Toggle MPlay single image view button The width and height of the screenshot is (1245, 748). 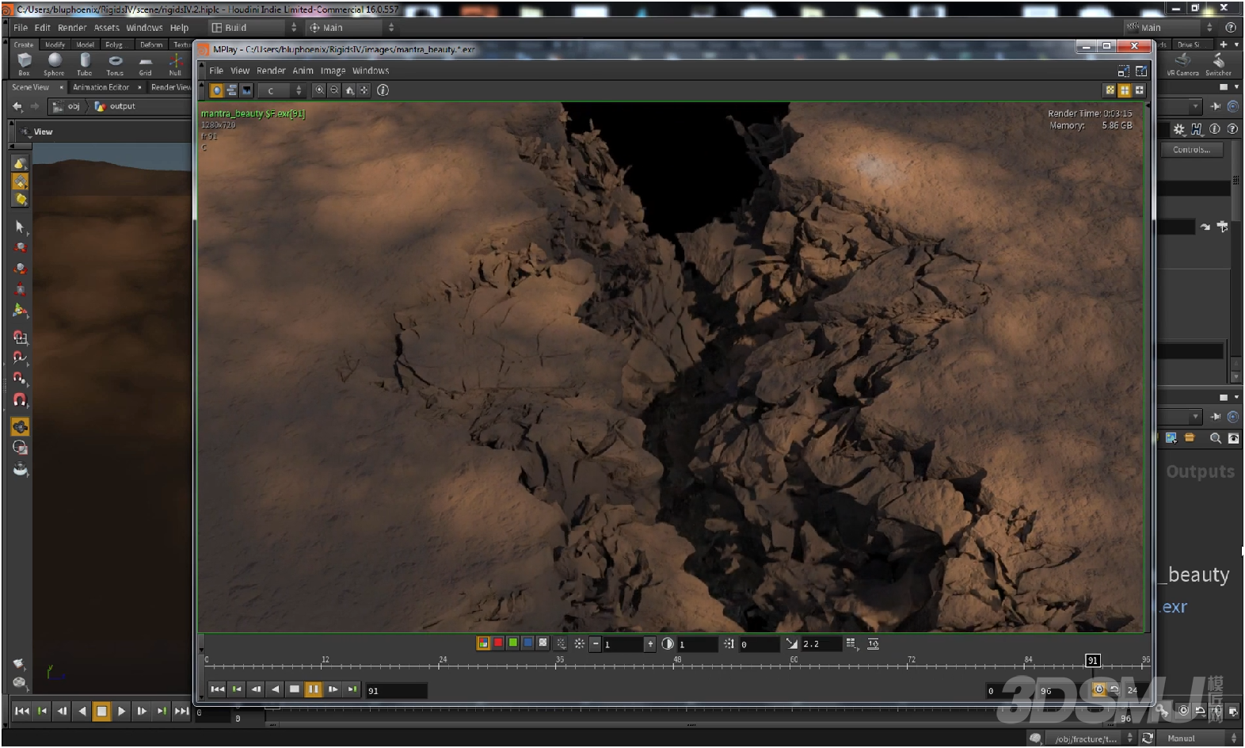coord(217,90)
